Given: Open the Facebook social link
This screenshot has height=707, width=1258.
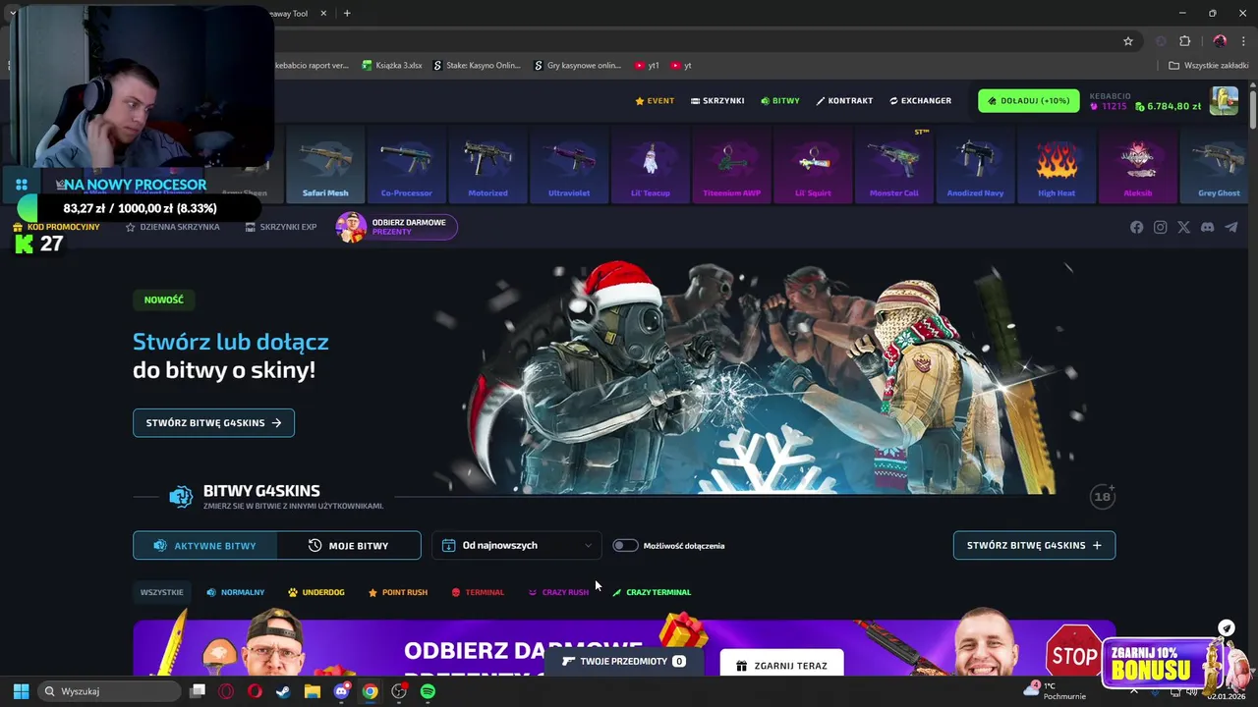Looking at the screenshot, I should click(x=1136, y=227).
